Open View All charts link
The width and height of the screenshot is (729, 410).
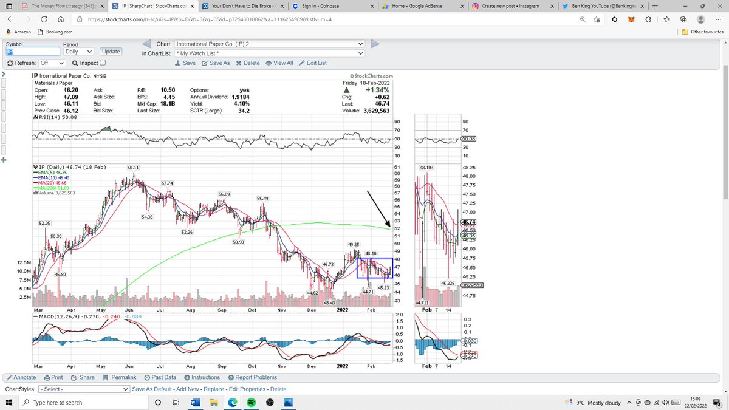(279, 63)
